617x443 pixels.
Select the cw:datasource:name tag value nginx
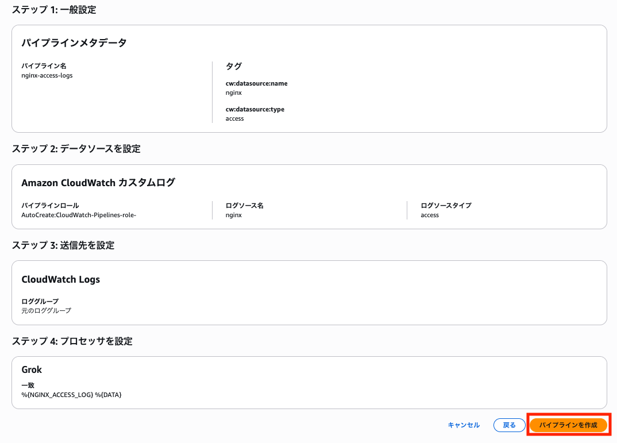[x=233, y=92]
